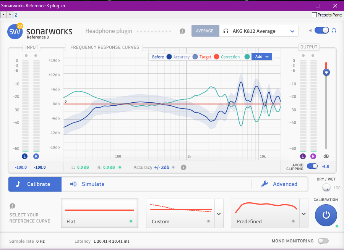Toggle Accuracy curve light blue dot
The width and height of the screenshot is (344, 250).
195,57
